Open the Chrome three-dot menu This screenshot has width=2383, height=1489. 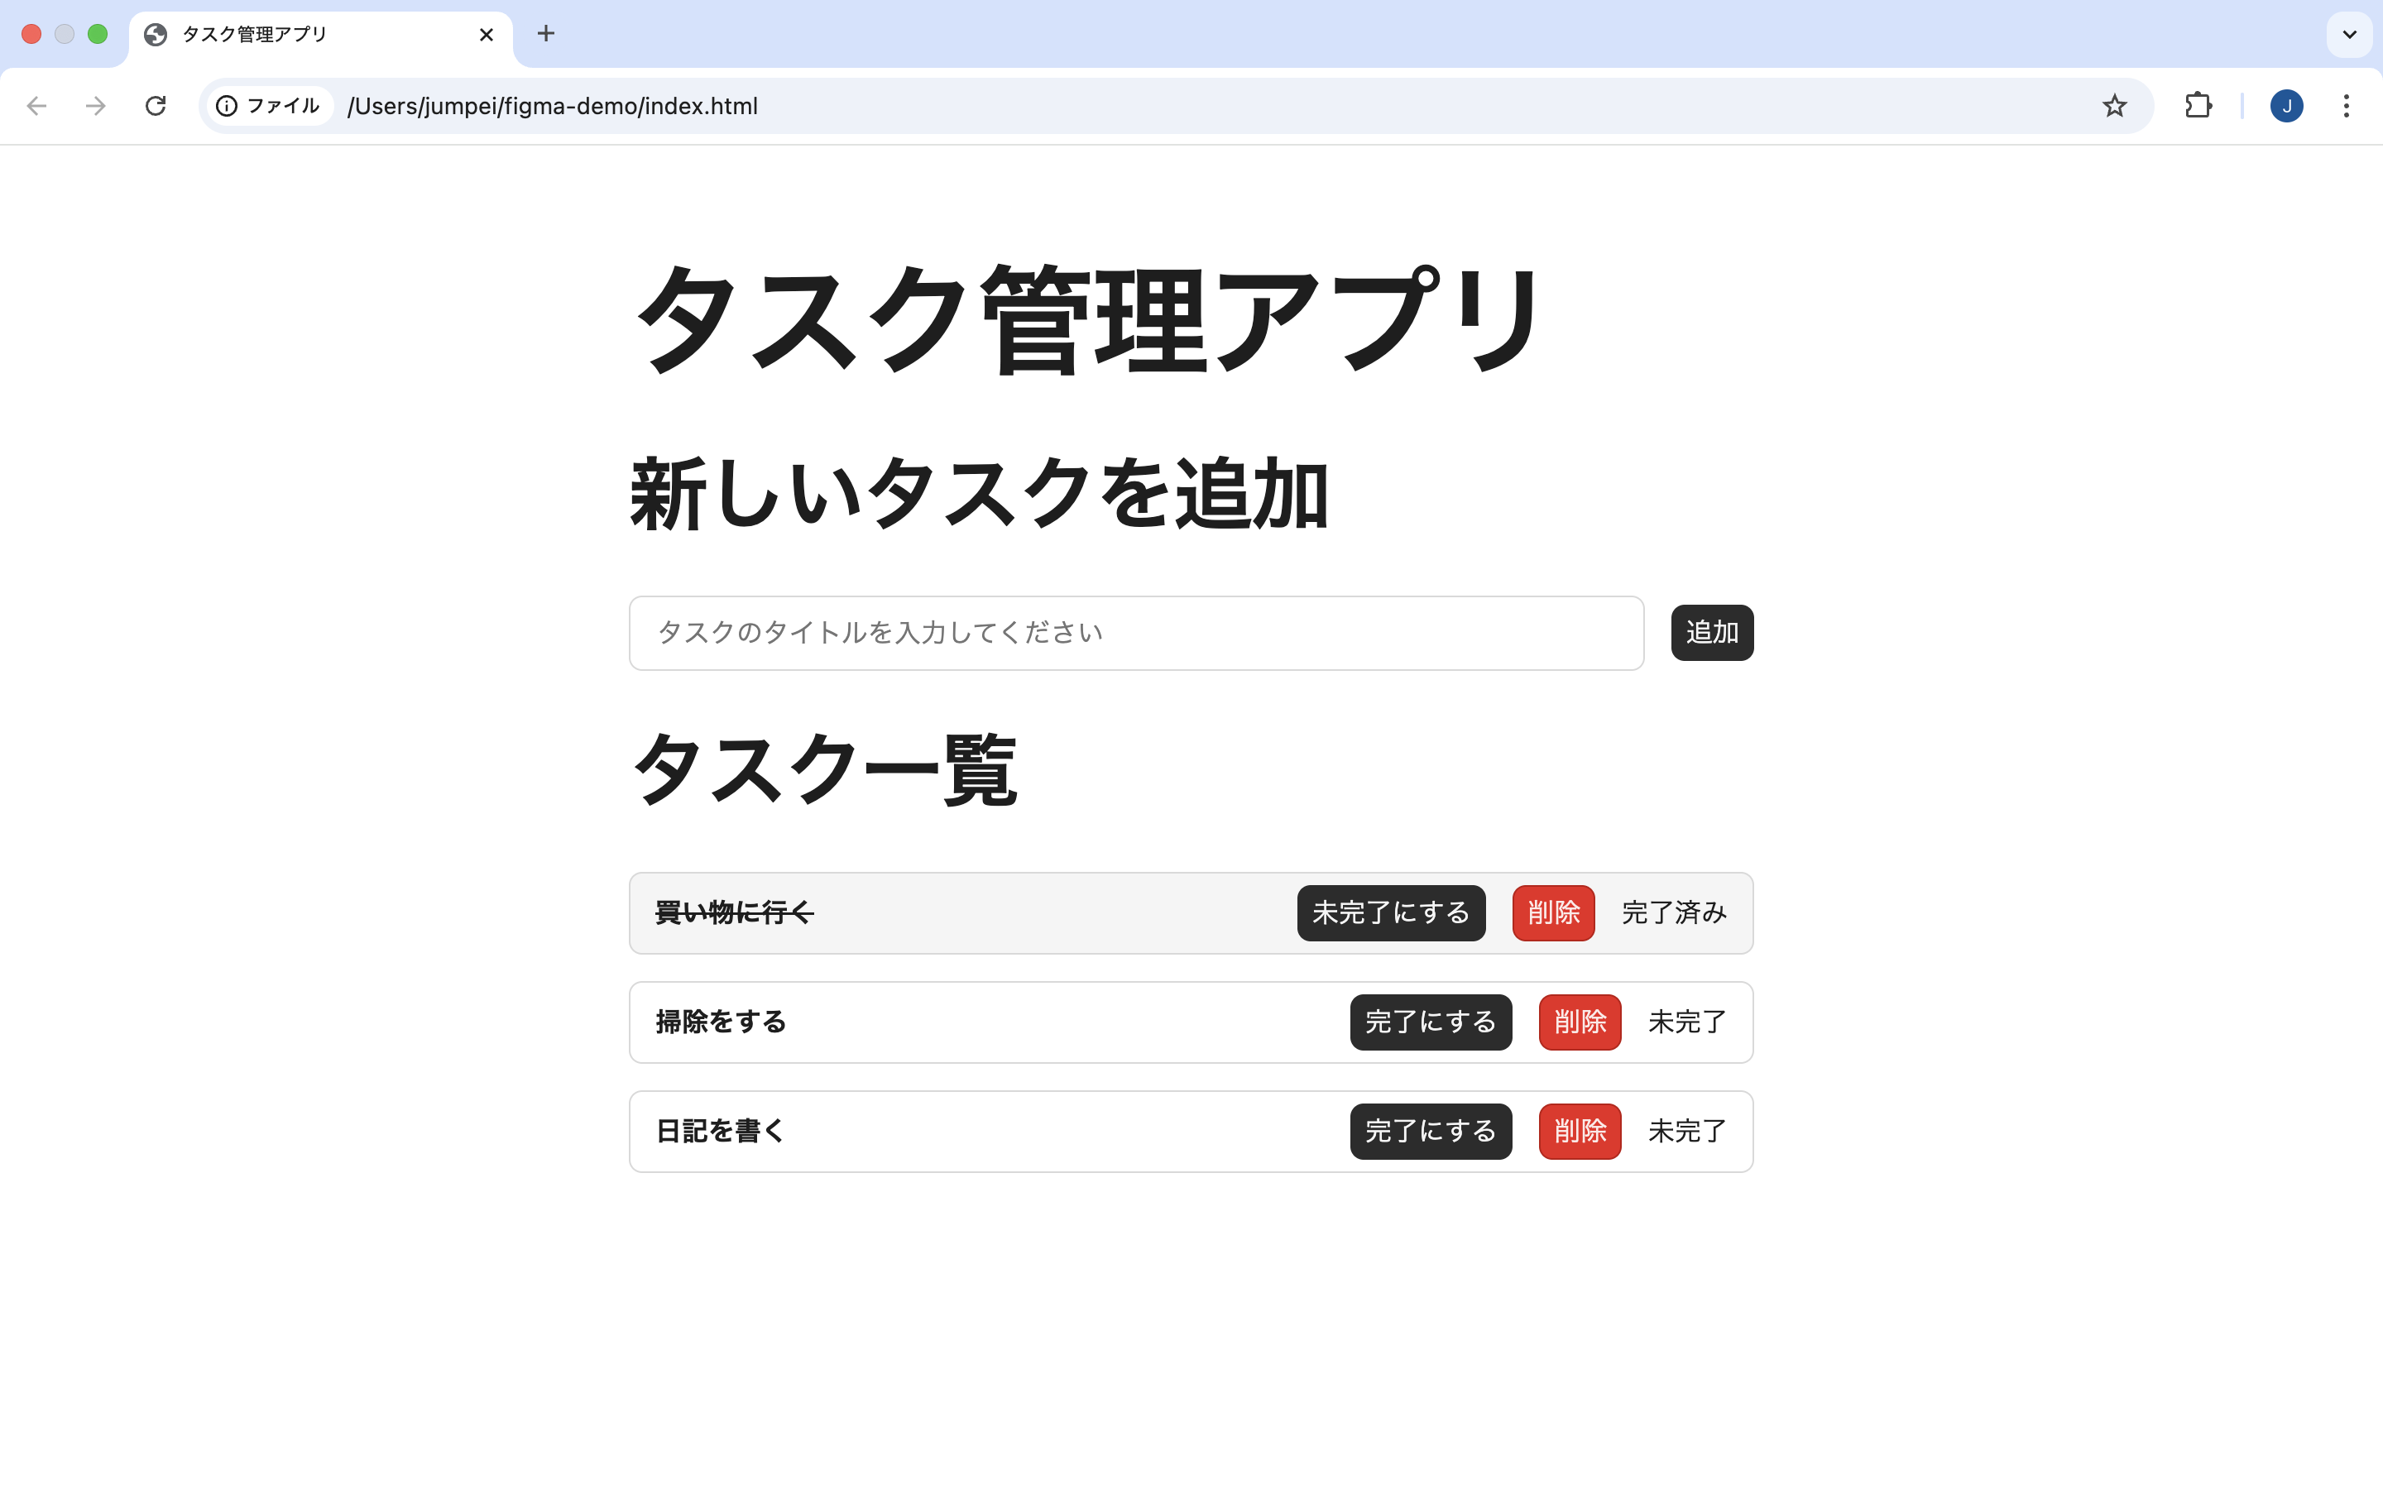[2347, 105]
